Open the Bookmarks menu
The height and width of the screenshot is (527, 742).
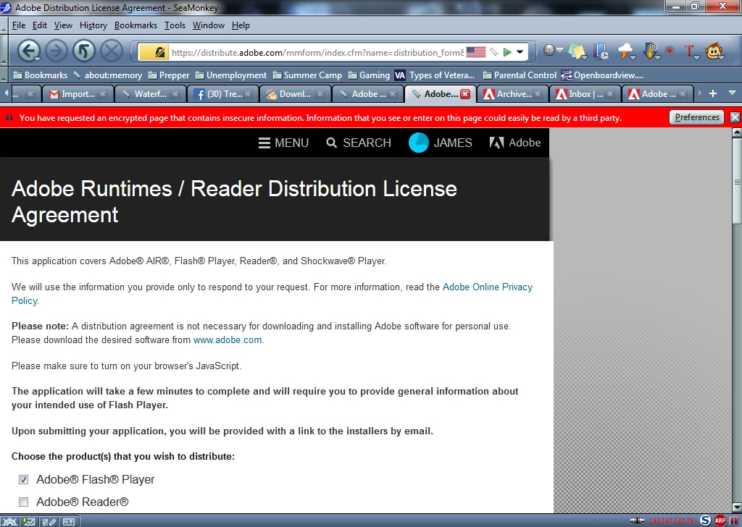tap(136, 25)
